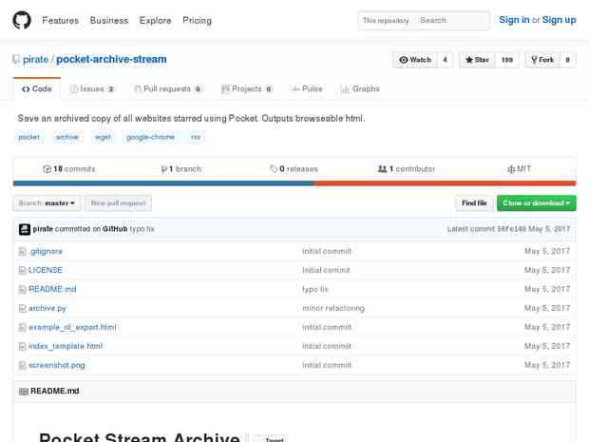The image size is (589, 442).
Task: Open the Issues tab
Action: pyautogui.click(x=92, y=89)
